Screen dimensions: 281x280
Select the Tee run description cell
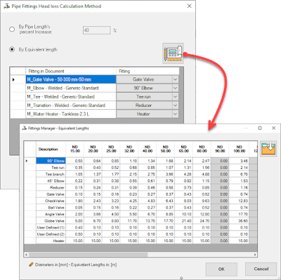click(51, 167)
